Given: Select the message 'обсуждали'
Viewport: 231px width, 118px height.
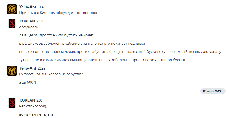Looking at the screenshot, I should 29,27.
